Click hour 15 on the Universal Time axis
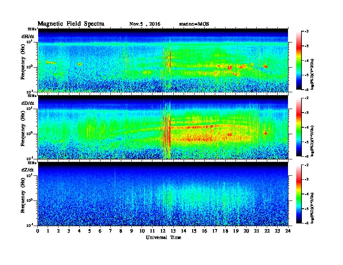 click(194, 231)
